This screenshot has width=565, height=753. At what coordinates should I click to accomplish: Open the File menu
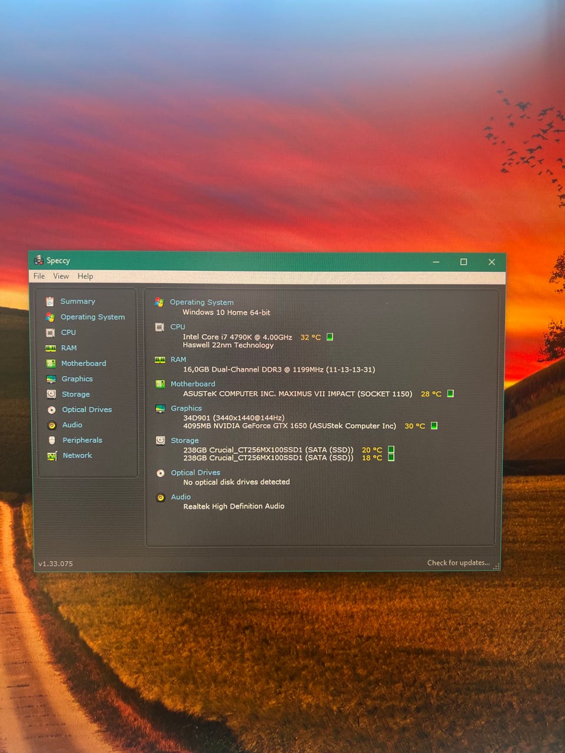pos(39,276)
